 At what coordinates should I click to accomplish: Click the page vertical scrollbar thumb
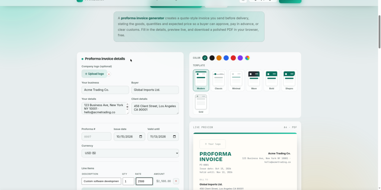pyautogui.click(x=380, y=32)
